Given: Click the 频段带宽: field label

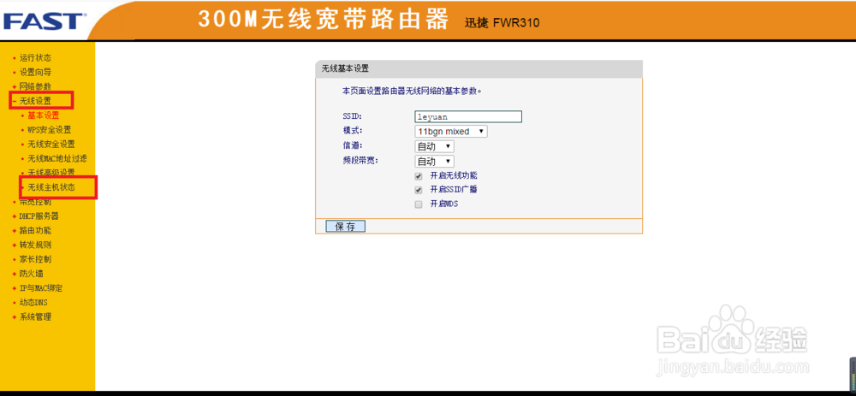Looking at the screenshot, I should coord(360,161).
